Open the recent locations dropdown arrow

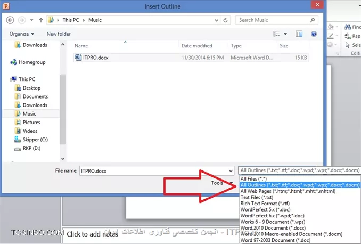click(31, 20)
